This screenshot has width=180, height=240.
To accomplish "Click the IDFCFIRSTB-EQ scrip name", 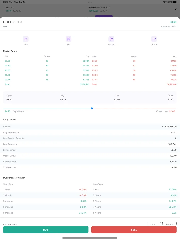I will [12, 22].
